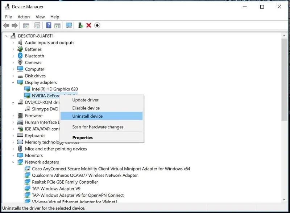Collapse the DESKTOP-8UAF8T1 root node
Image resolution: width=290 pixels, height=213 pixels.
click(x=6, y=36)
